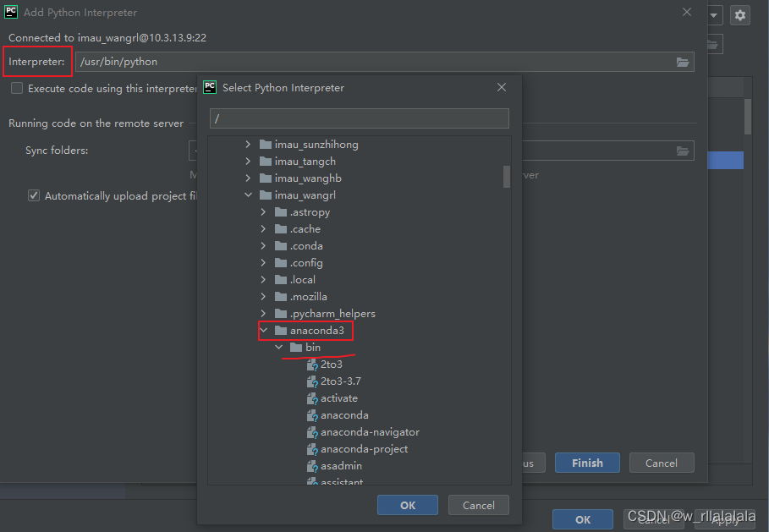
Task: Expand the imau_sunzhihong folder
Action: tap(248, 144)
